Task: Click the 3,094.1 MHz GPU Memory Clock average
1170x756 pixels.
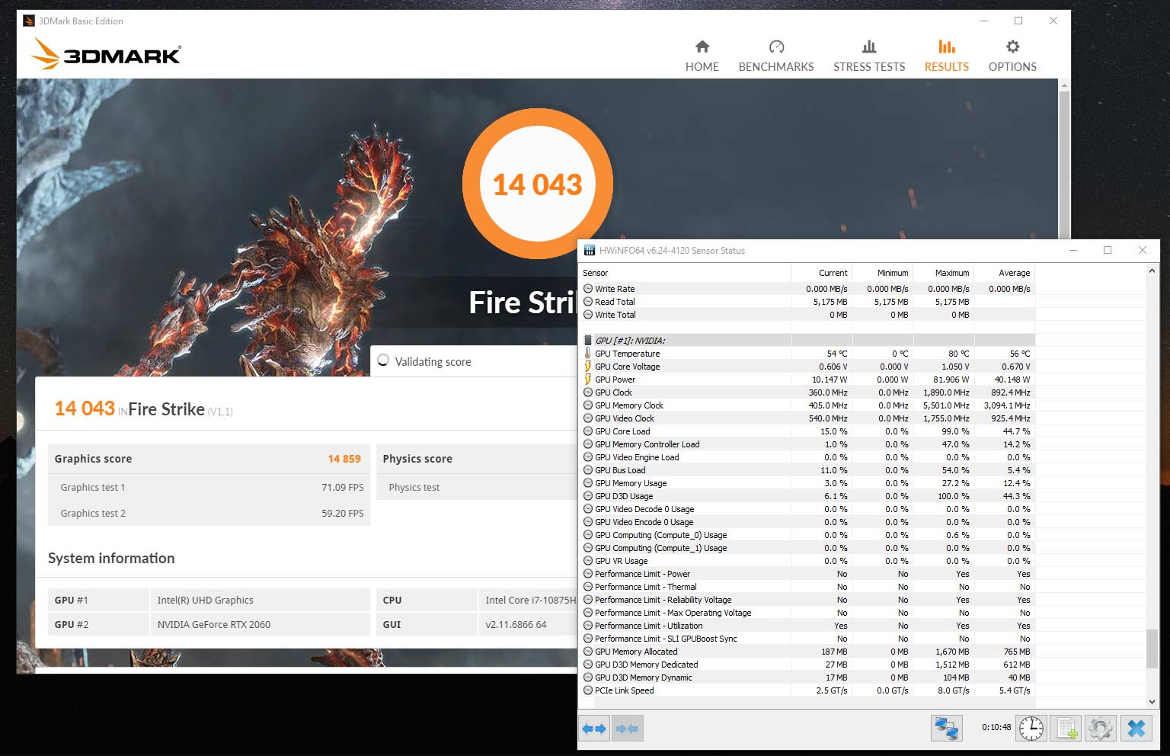Action: 1006,405
